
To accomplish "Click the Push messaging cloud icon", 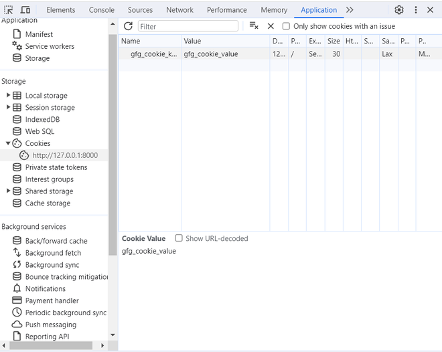I will pos(17,325).
